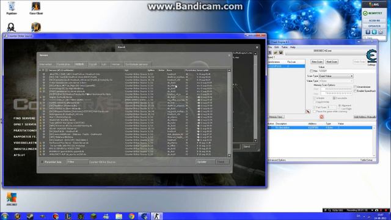Open the Minecraft taskbar icon
Viewport: 391px width, 220px height.
pyautogui.click(x=93, y=216)
